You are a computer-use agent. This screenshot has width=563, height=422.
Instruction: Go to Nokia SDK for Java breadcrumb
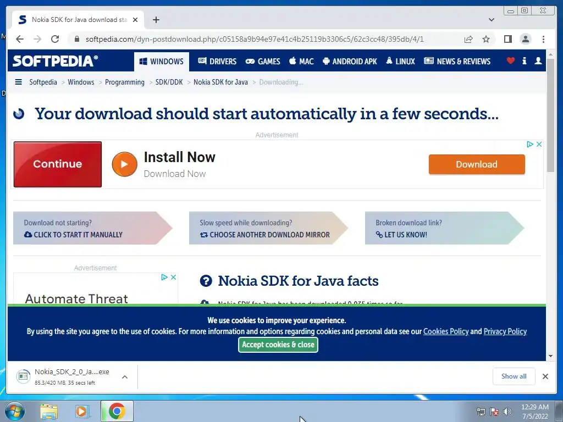[220, 82]
